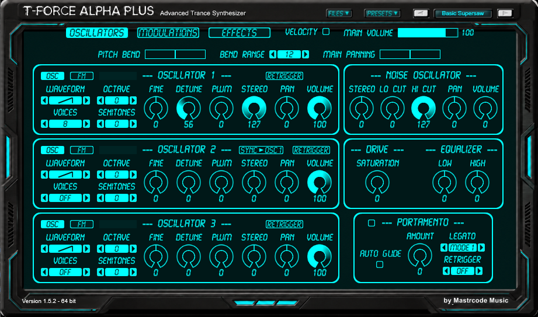Raise Oscillator 2 octave
This screenshot has height=317, width=538.
tap(133, 175)
